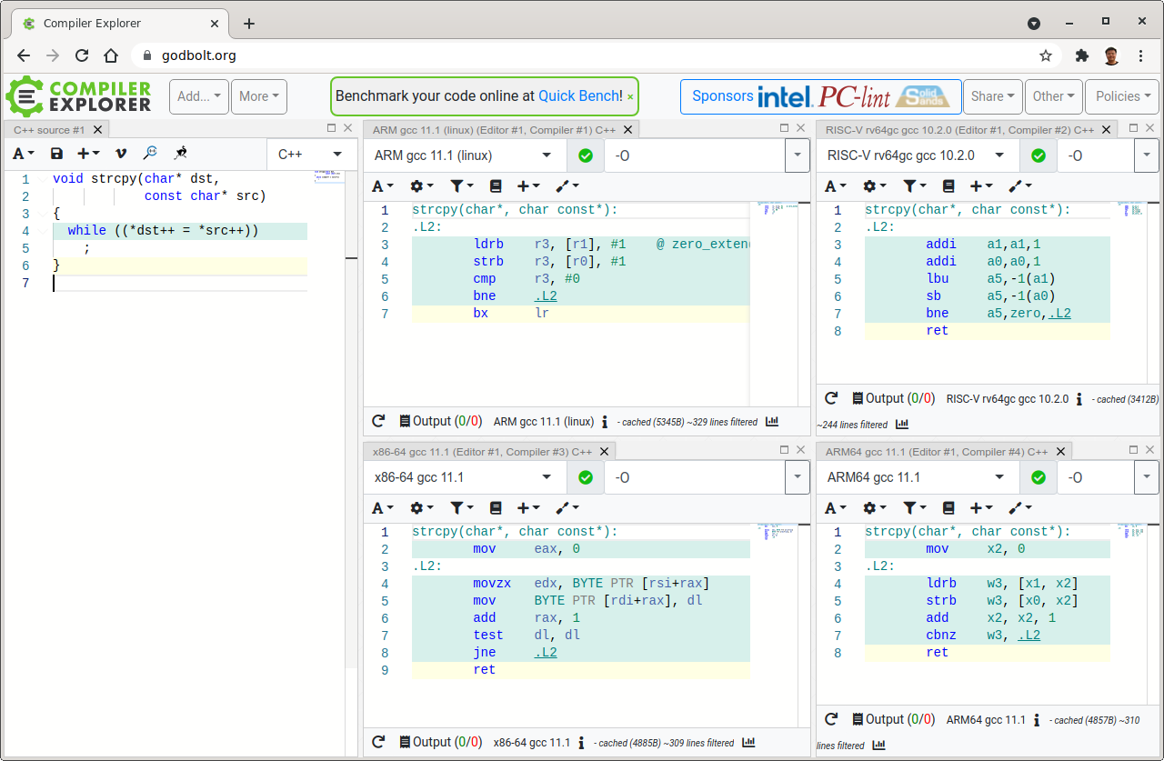Open CppInsights from the source editor toolbar
The image size is (1164, 761).
pos(150,154)
